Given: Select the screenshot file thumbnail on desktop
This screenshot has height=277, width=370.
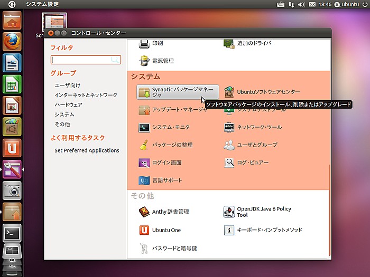Looking at the screenshot, I should [x=54, y=21].
